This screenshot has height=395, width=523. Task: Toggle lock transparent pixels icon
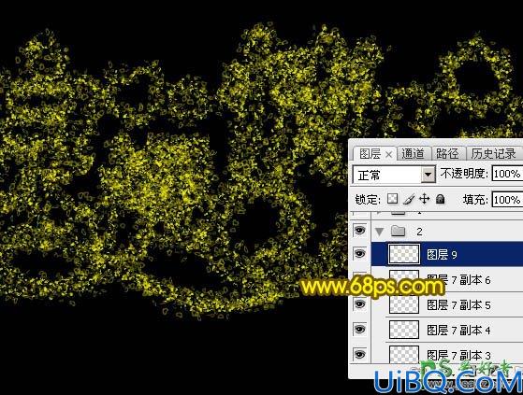pos(393,199)
